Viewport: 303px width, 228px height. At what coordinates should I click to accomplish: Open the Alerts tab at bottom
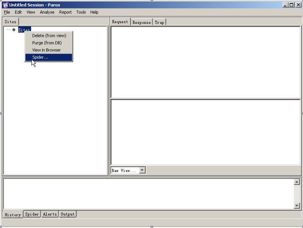pyautogui.click(x=50, y=214)
